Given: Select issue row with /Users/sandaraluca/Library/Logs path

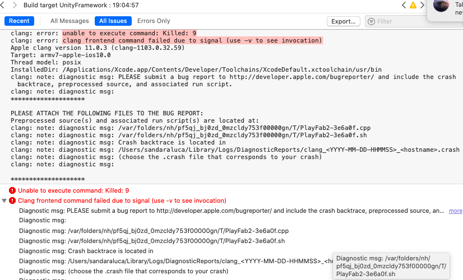Looking at the screenshot, I should [x=175, y=261].
